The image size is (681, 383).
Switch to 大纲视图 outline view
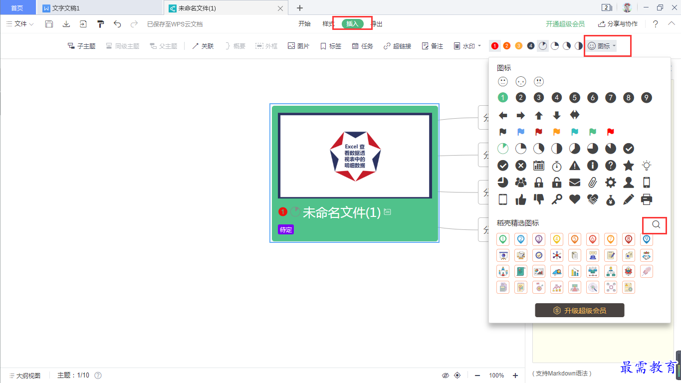click(x=24, y=376)
